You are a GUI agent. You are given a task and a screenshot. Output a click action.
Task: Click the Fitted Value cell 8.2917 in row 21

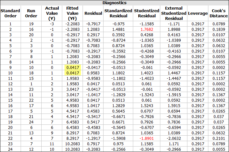click(x=72, y=133)
